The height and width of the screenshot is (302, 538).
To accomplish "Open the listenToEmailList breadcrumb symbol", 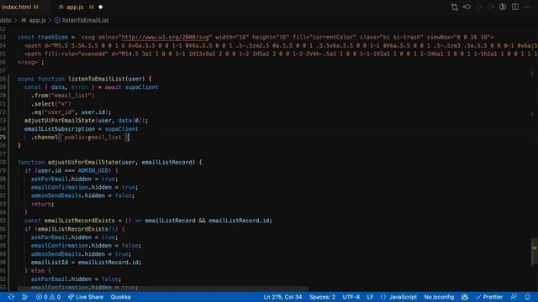I will tap(86, 20).
